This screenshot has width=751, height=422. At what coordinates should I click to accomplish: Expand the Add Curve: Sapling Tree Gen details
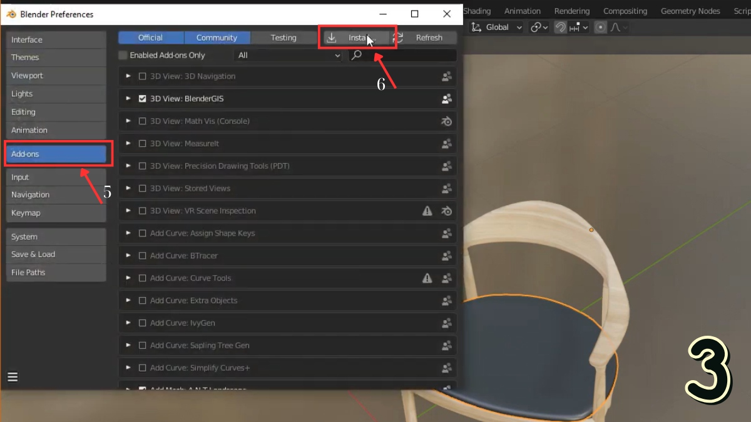pos(128,345)
